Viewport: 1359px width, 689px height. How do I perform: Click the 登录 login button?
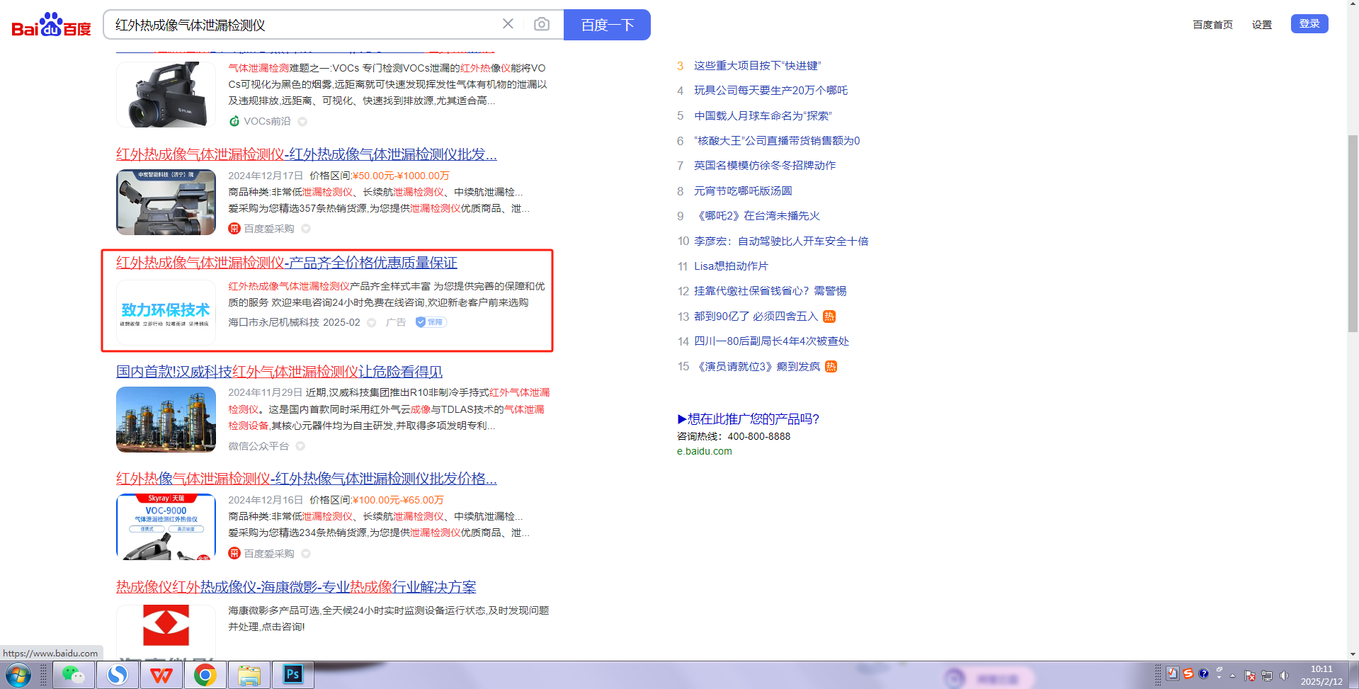[x=1309, y=24]
